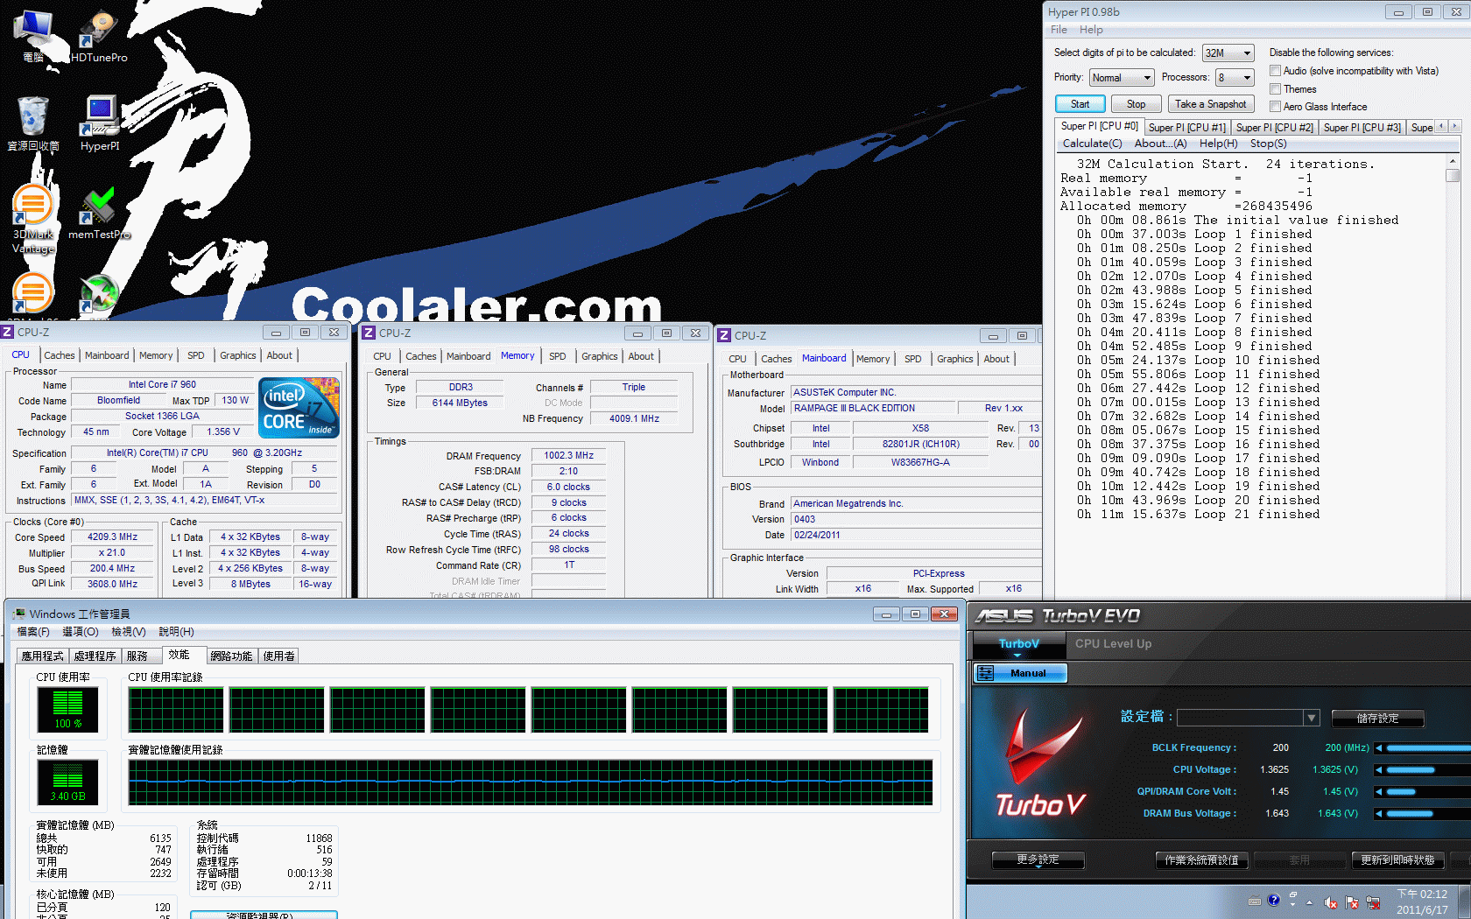Click the Task Manager title bar icon

click(x=19, y=614)
